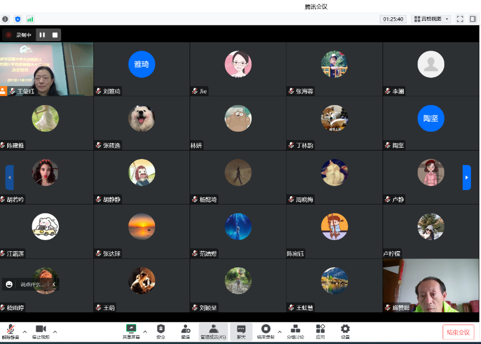Open the chat panel

click(x=241, y=330)
